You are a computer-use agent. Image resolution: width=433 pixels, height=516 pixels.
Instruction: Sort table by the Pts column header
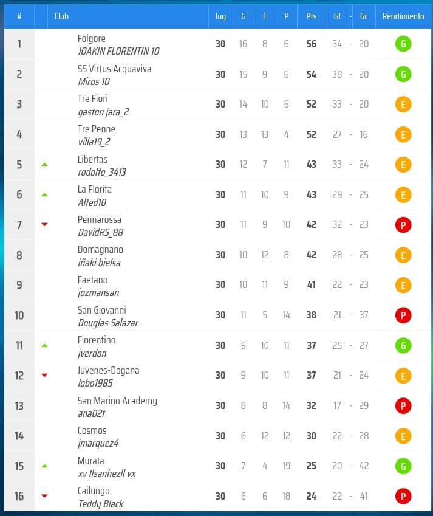311,16
